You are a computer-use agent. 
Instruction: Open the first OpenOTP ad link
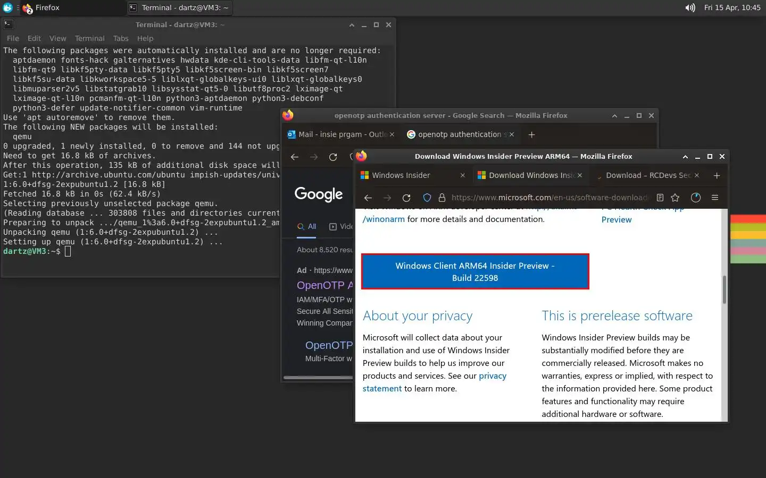[x=325, y=285]
